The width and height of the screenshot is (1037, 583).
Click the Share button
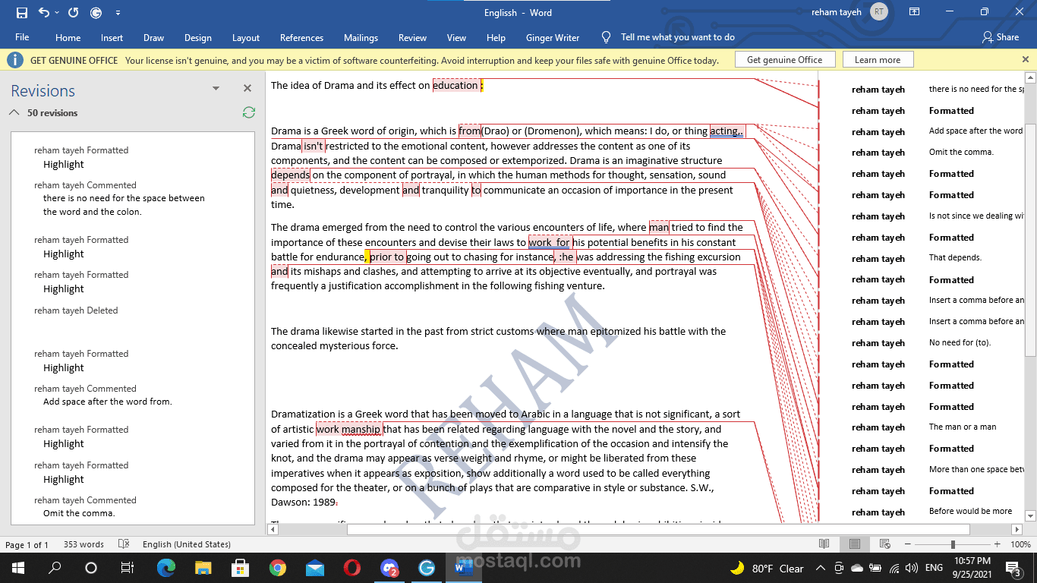click(1001, 37)
